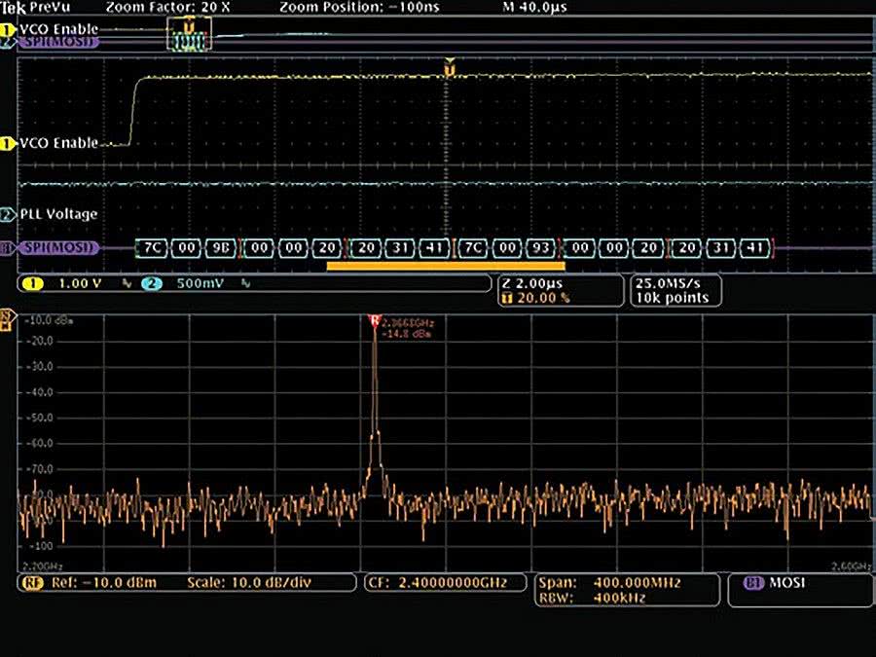This screenshot has width=876, height=657.
Task: Click the Tek logo in top-left corner
Action: [x=12, y=8]
